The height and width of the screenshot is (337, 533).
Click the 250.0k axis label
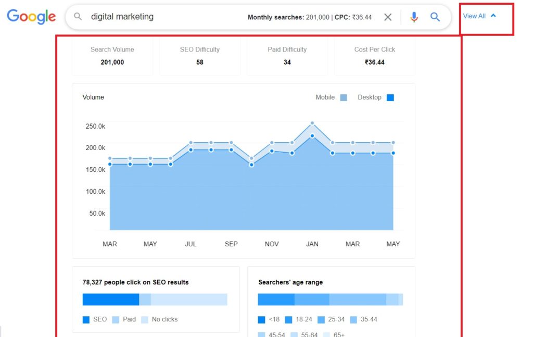(95, 126)
